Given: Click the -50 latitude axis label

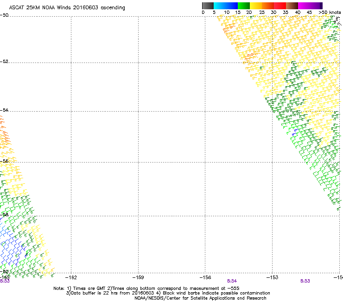Looking at the screenshot, I should tap(4, 15).
